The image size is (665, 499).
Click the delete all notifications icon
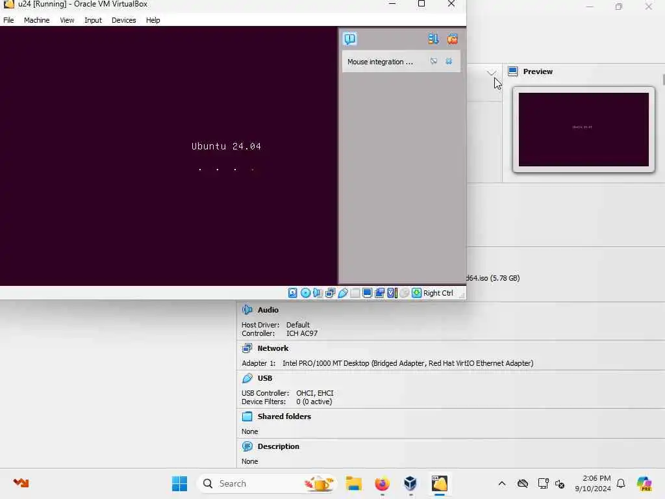point(453,39)
